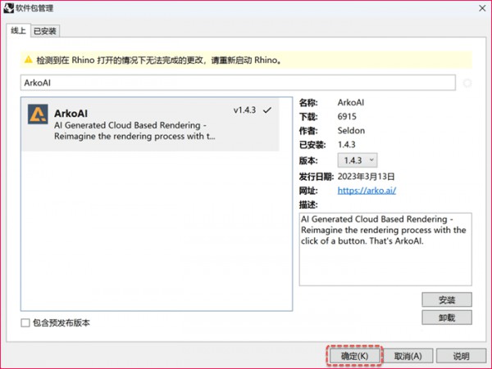Click the 安装 button
Viewport: 492px width, 369px height.
coord(447,299)
